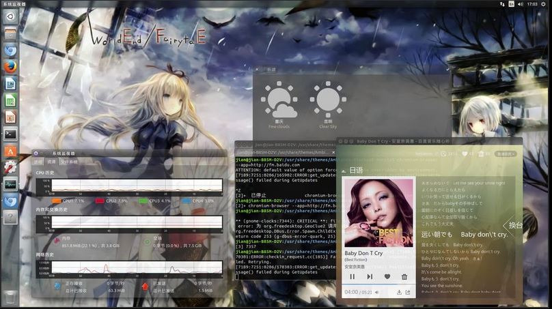
Task: Open the network indicator in the top panel
Action: pyautogui.click(x=502, y=4)
